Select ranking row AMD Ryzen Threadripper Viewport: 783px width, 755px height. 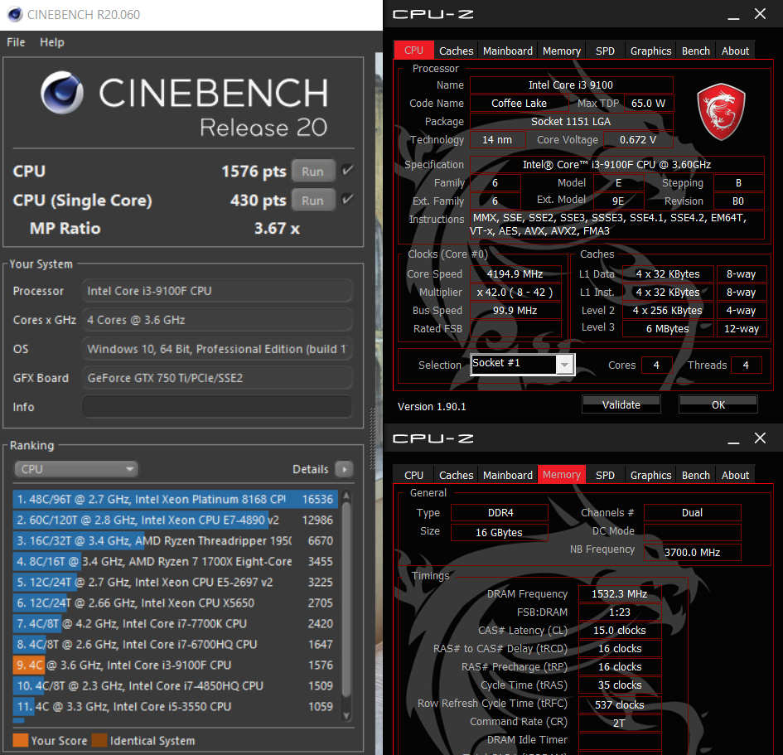pos(175,541)
